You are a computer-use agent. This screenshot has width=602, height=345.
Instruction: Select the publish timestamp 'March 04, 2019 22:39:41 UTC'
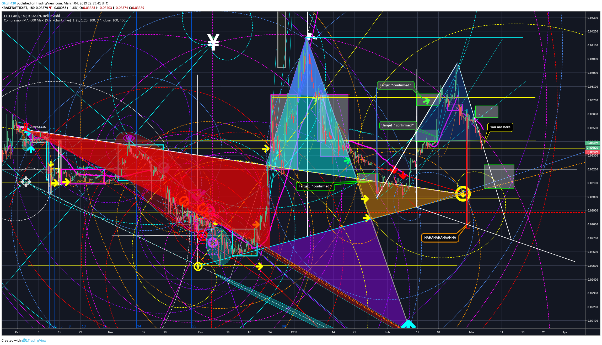click(x=86, y=3)
